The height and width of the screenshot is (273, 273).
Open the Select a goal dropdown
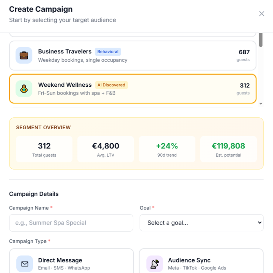pyautogui.click(x=201, y=223)
